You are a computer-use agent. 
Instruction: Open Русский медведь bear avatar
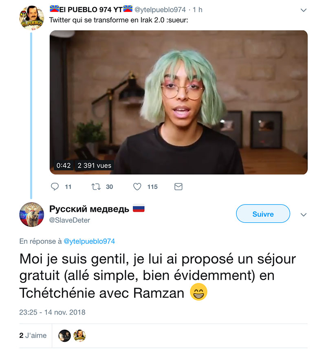tap(31, 214)
